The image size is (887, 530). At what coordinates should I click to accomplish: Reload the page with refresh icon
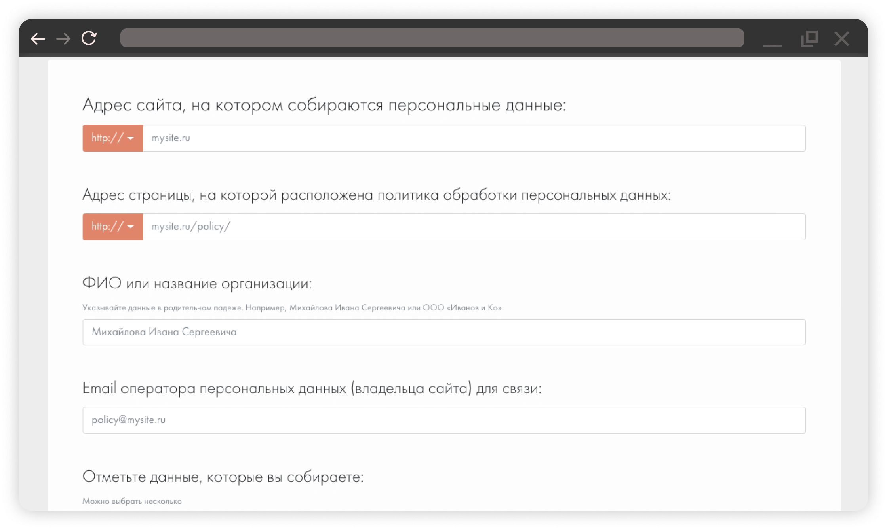point(89,38)
